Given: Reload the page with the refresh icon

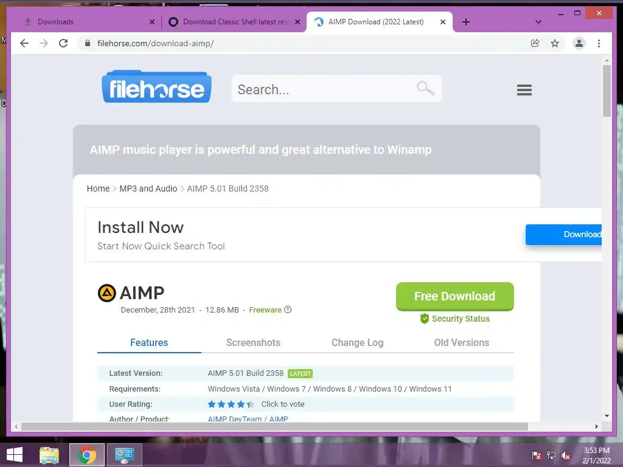Looking at the screenshot, I should click(x=63, y=43).
